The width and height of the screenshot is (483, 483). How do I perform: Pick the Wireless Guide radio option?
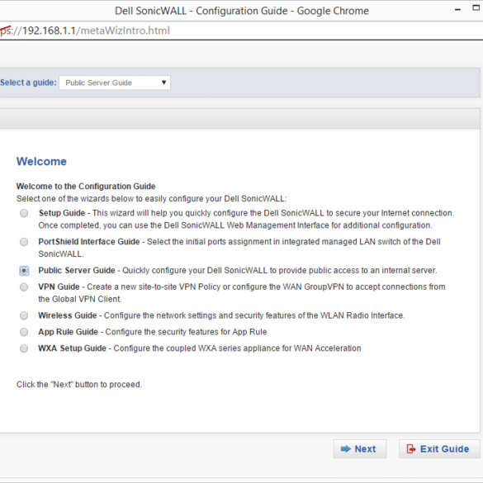pos(24,315)
